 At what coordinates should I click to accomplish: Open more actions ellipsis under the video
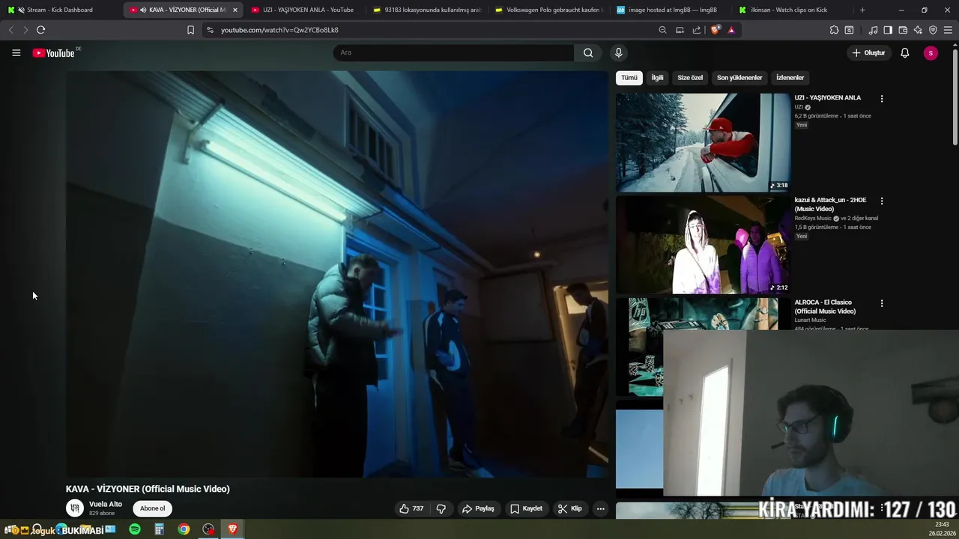600,508
